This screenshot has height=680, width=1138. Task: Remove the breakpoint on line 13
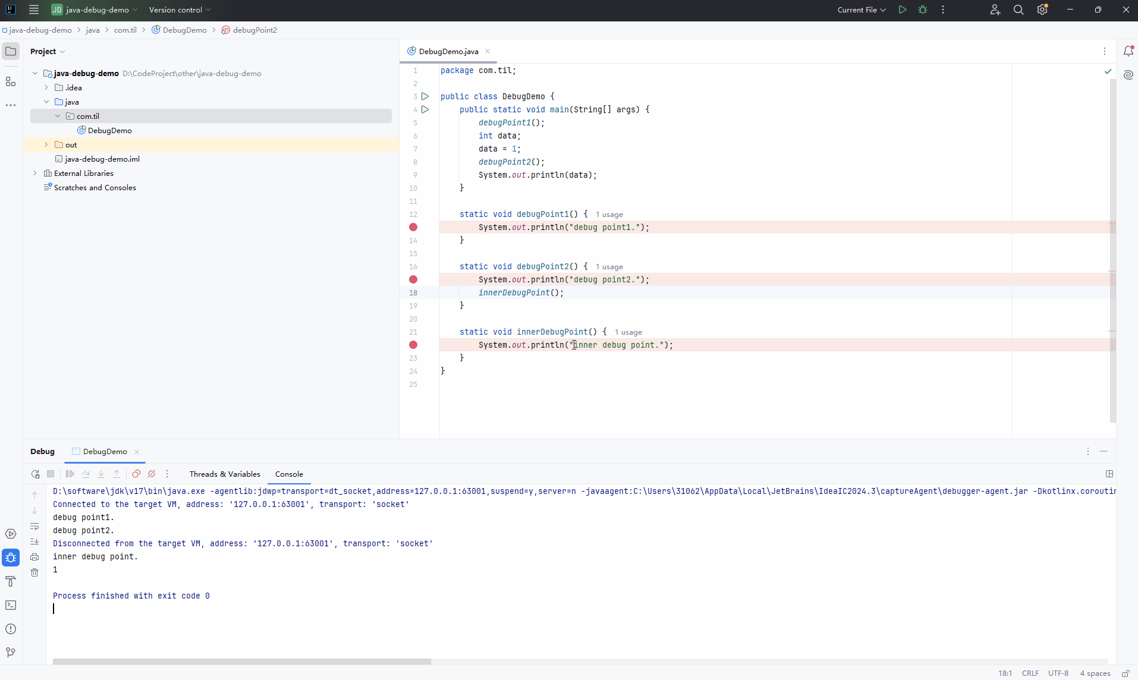413,227
